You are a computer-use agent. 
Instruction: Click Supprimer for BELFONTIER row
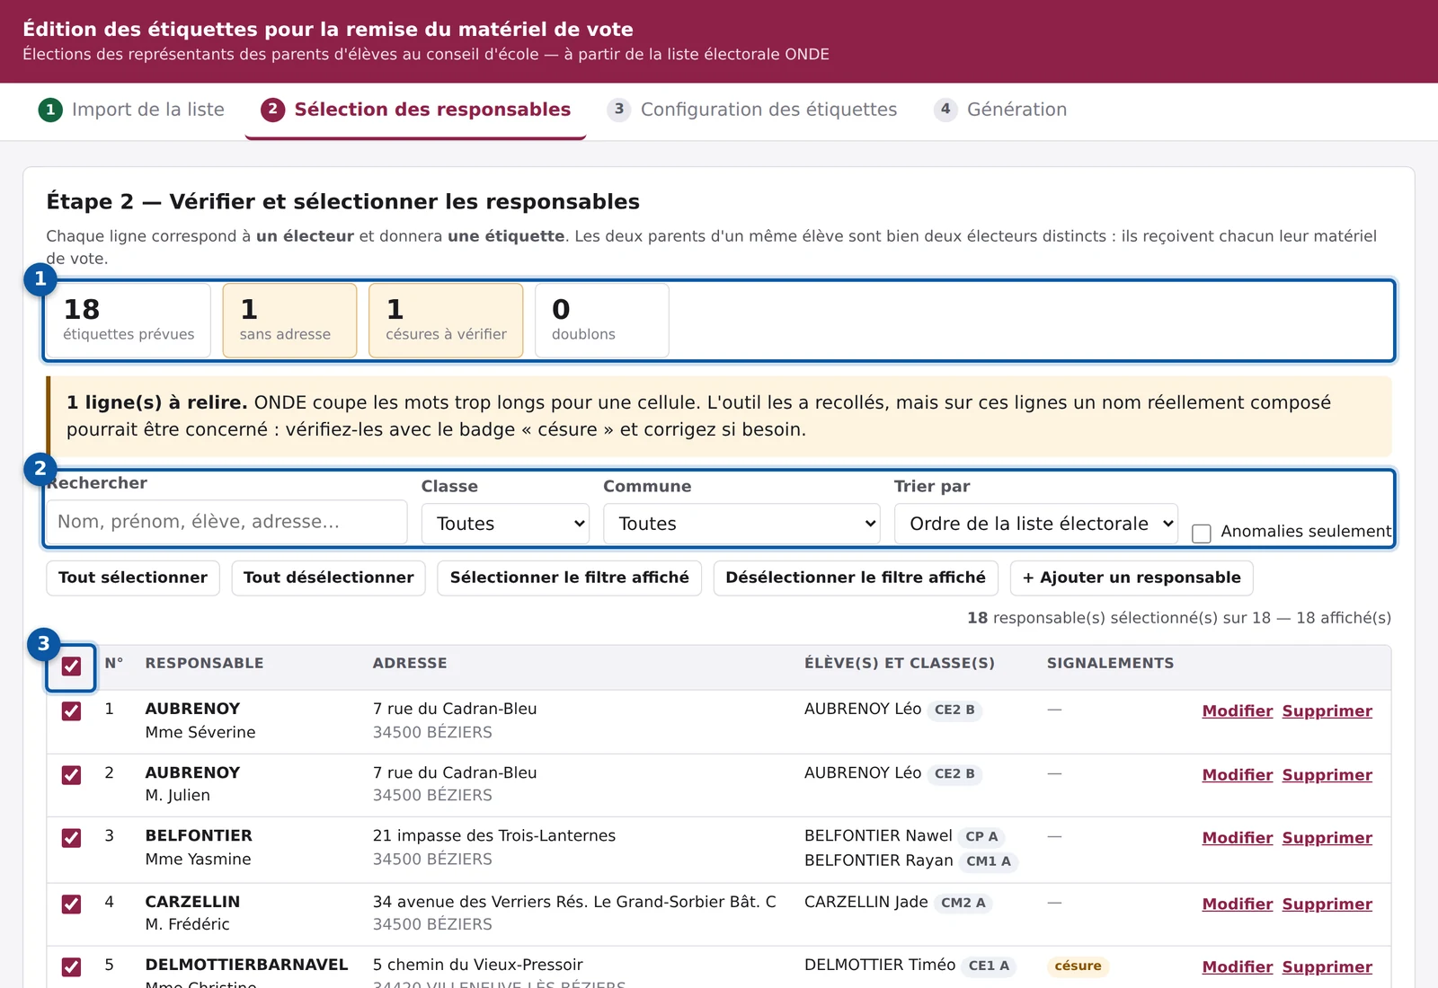tap(1327, 838)
